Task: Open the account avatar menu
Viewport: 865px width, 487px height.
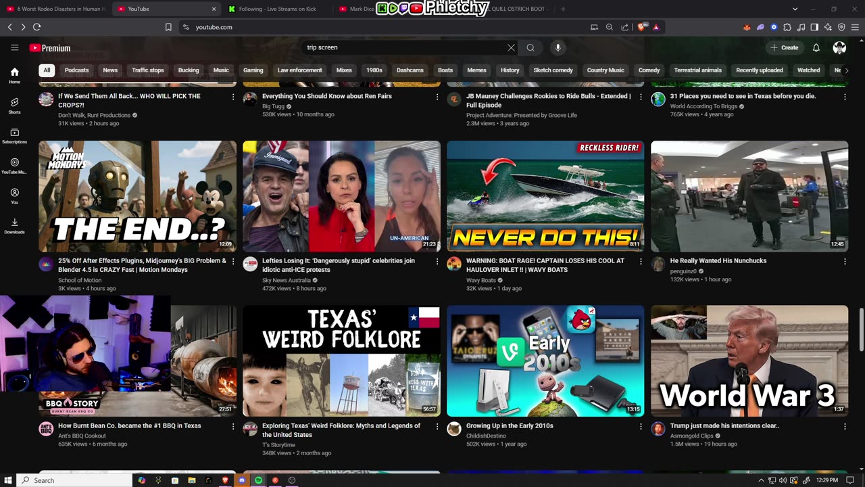Action: click(839, 47)
